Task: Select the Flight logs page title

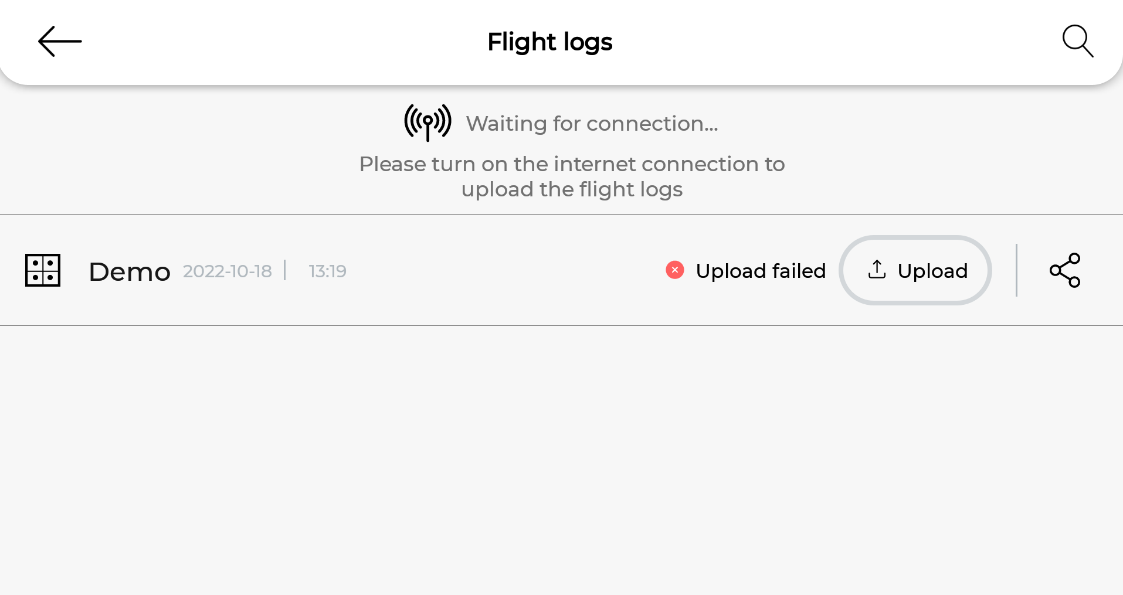Action: click(550, 42)
